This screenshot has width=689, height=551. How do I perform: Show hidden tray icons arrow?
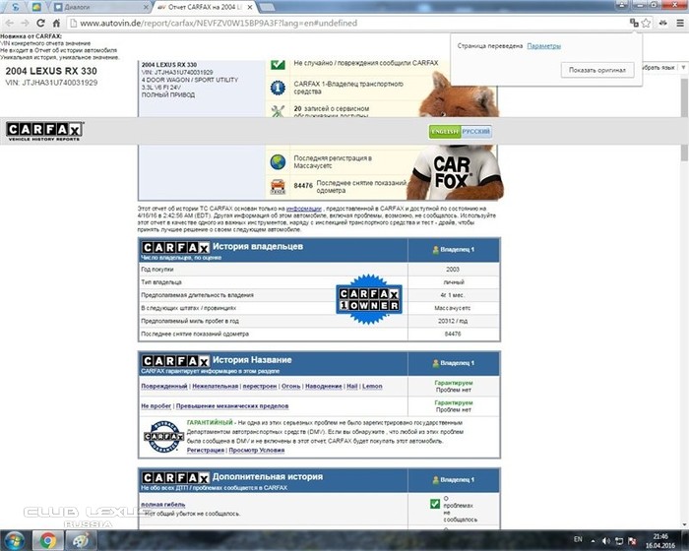pos(594,541)
